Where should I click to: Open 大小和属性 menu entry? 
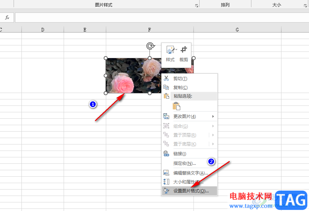(189, 182)
